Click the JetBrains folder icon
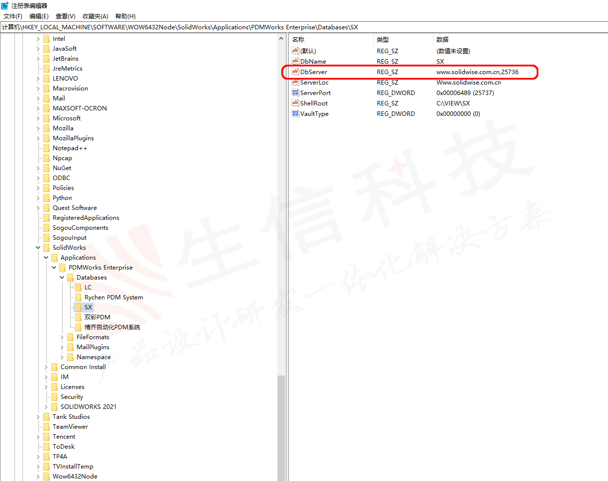Screen dimensions: 608x481 click(x=47, y=59)
